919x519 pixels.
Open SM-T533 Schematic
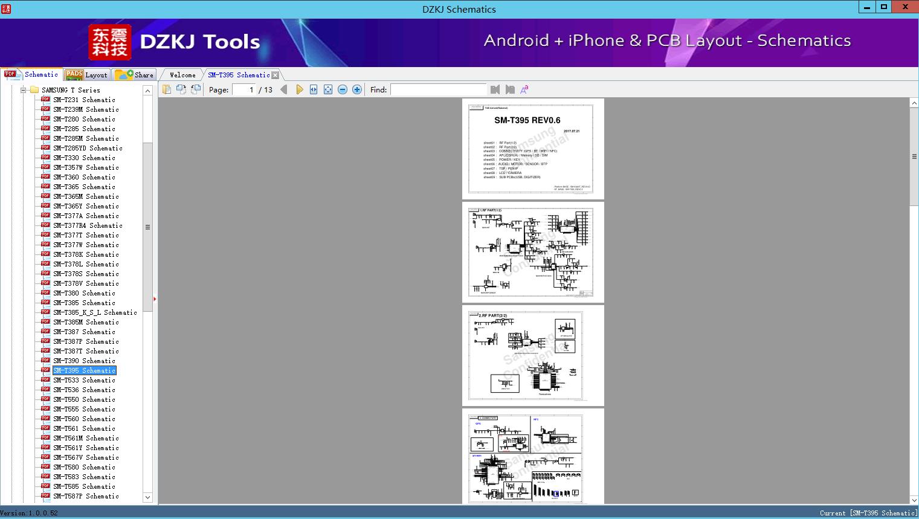(84, 380)
